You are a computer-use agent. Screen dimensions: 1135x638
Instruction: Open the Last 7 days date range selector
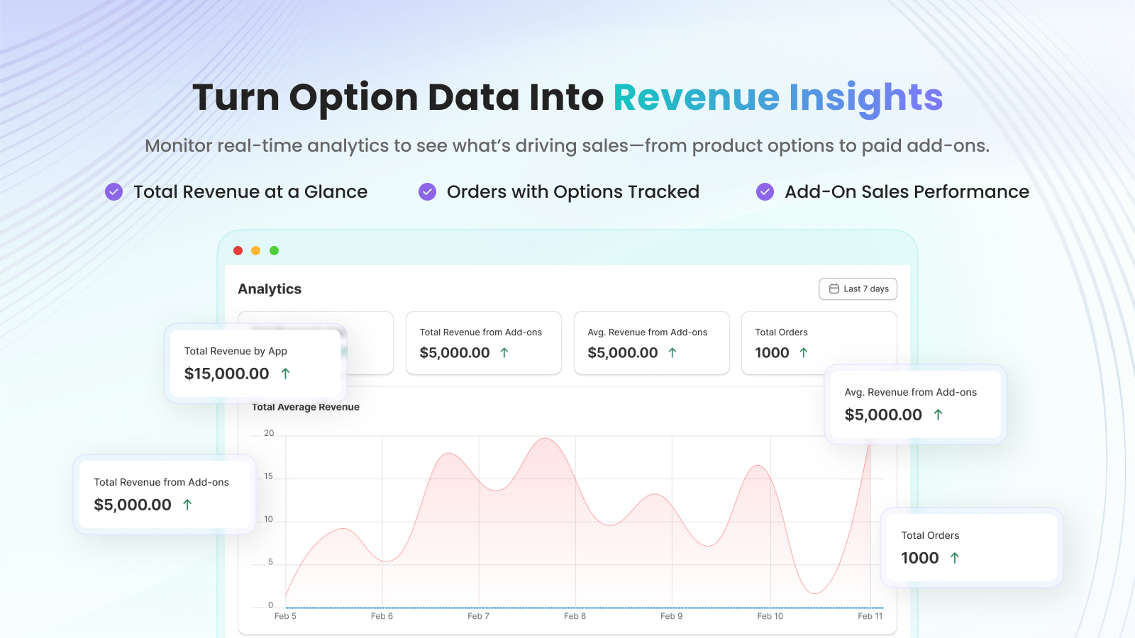point(858,289)
